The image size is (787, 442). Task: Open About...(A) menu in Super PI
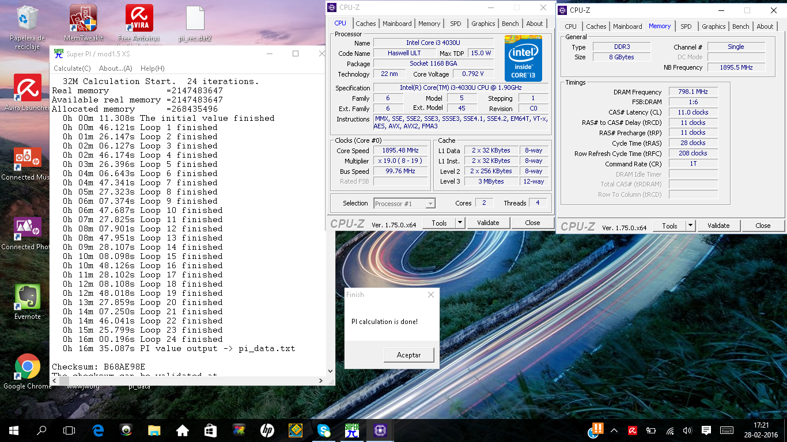pos(116,68)
